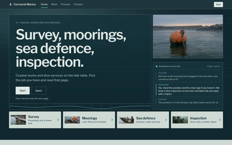Open the Survey service card

35,120
